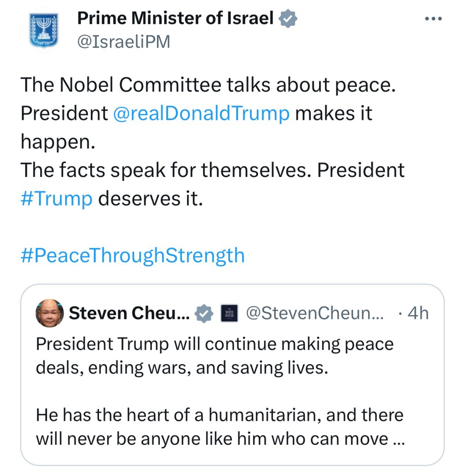Click the Prime Minister of Israel display name
465x472 pixels.
pos(175,18)
